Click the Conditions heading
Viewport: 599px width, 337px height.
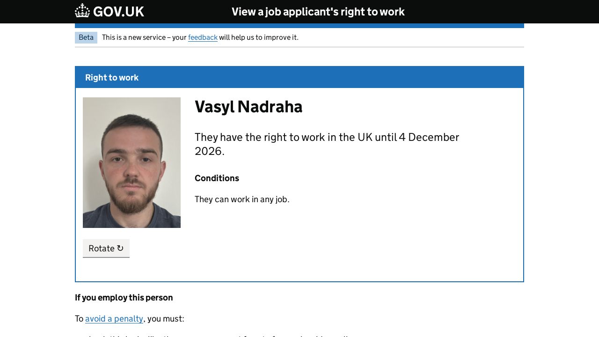click(217, 178)
